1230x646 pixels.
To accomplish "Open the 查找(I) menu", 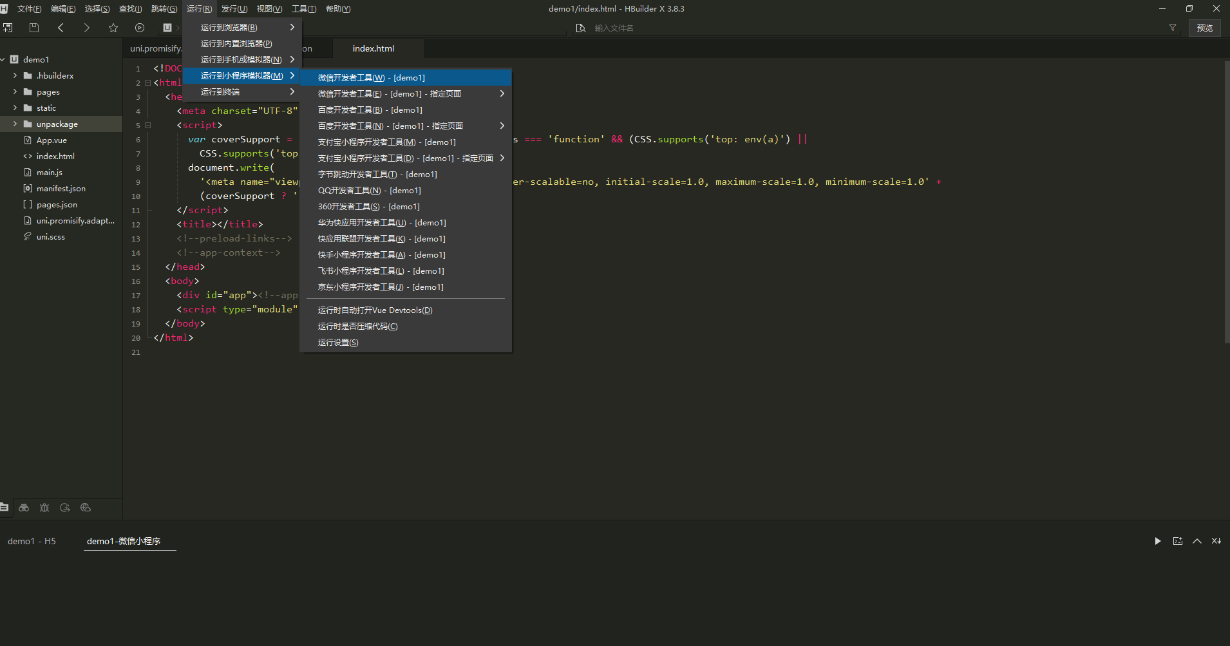I will pyautogui.click(x=131, y=8).
